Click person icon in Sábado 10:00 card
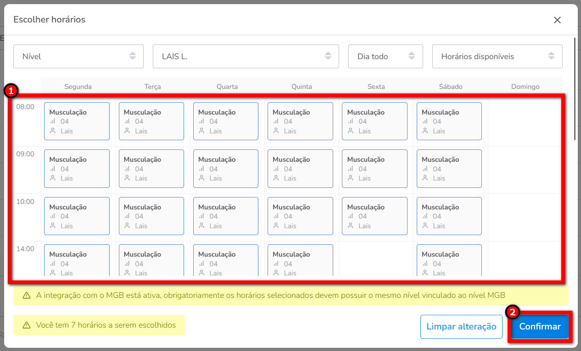This screenshot has width=581, height=351. 425,226
